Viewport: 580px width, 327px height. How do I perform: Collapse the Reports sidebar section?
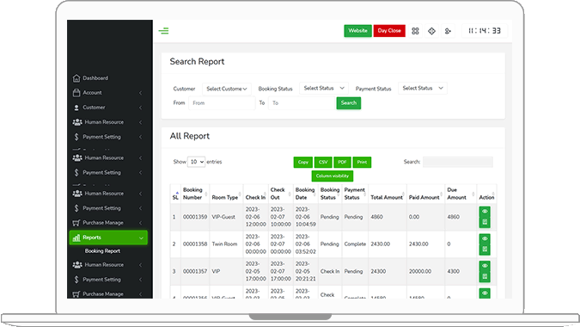[108, 238]
